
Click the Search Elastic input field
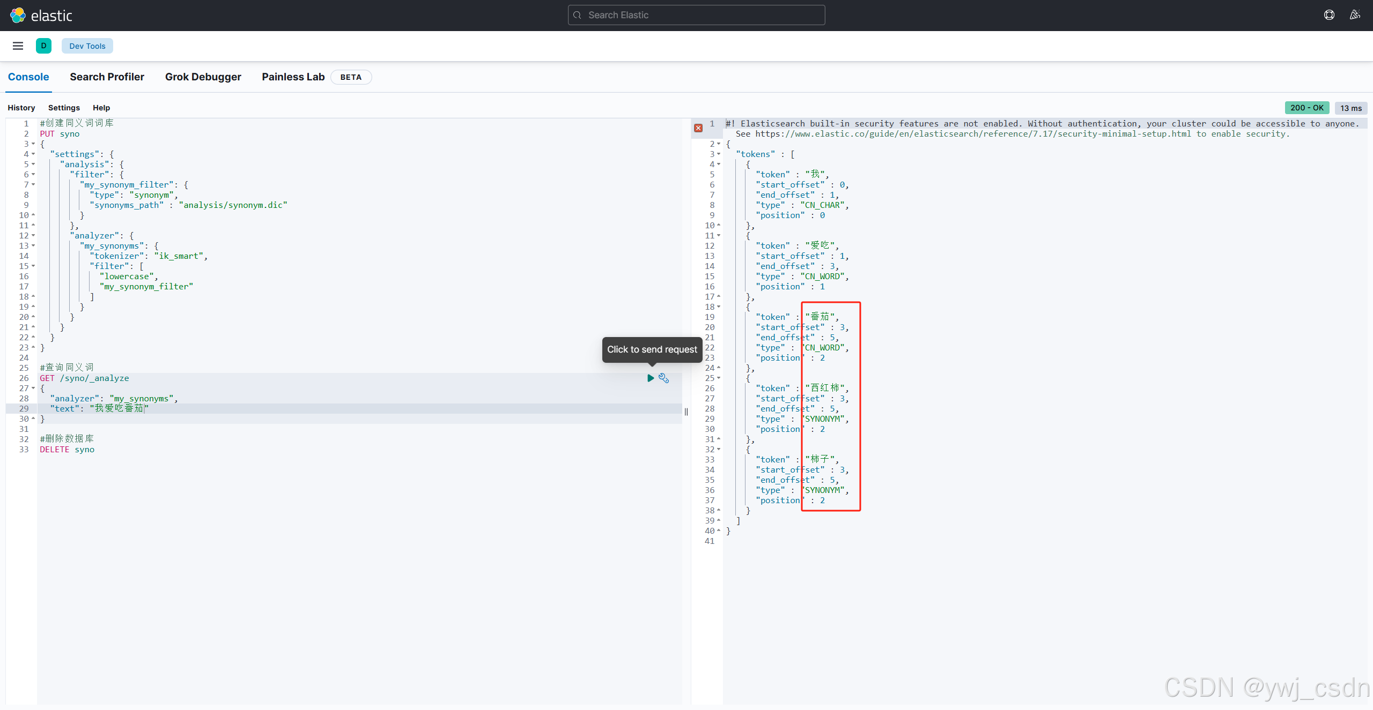(x=696, y=15)
